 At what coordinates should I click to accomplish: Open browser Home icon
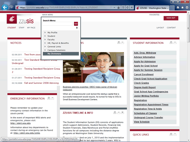[x=178, y=7]
